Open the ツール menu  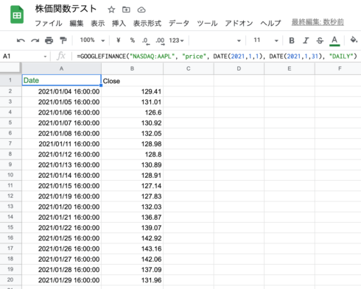207,24
